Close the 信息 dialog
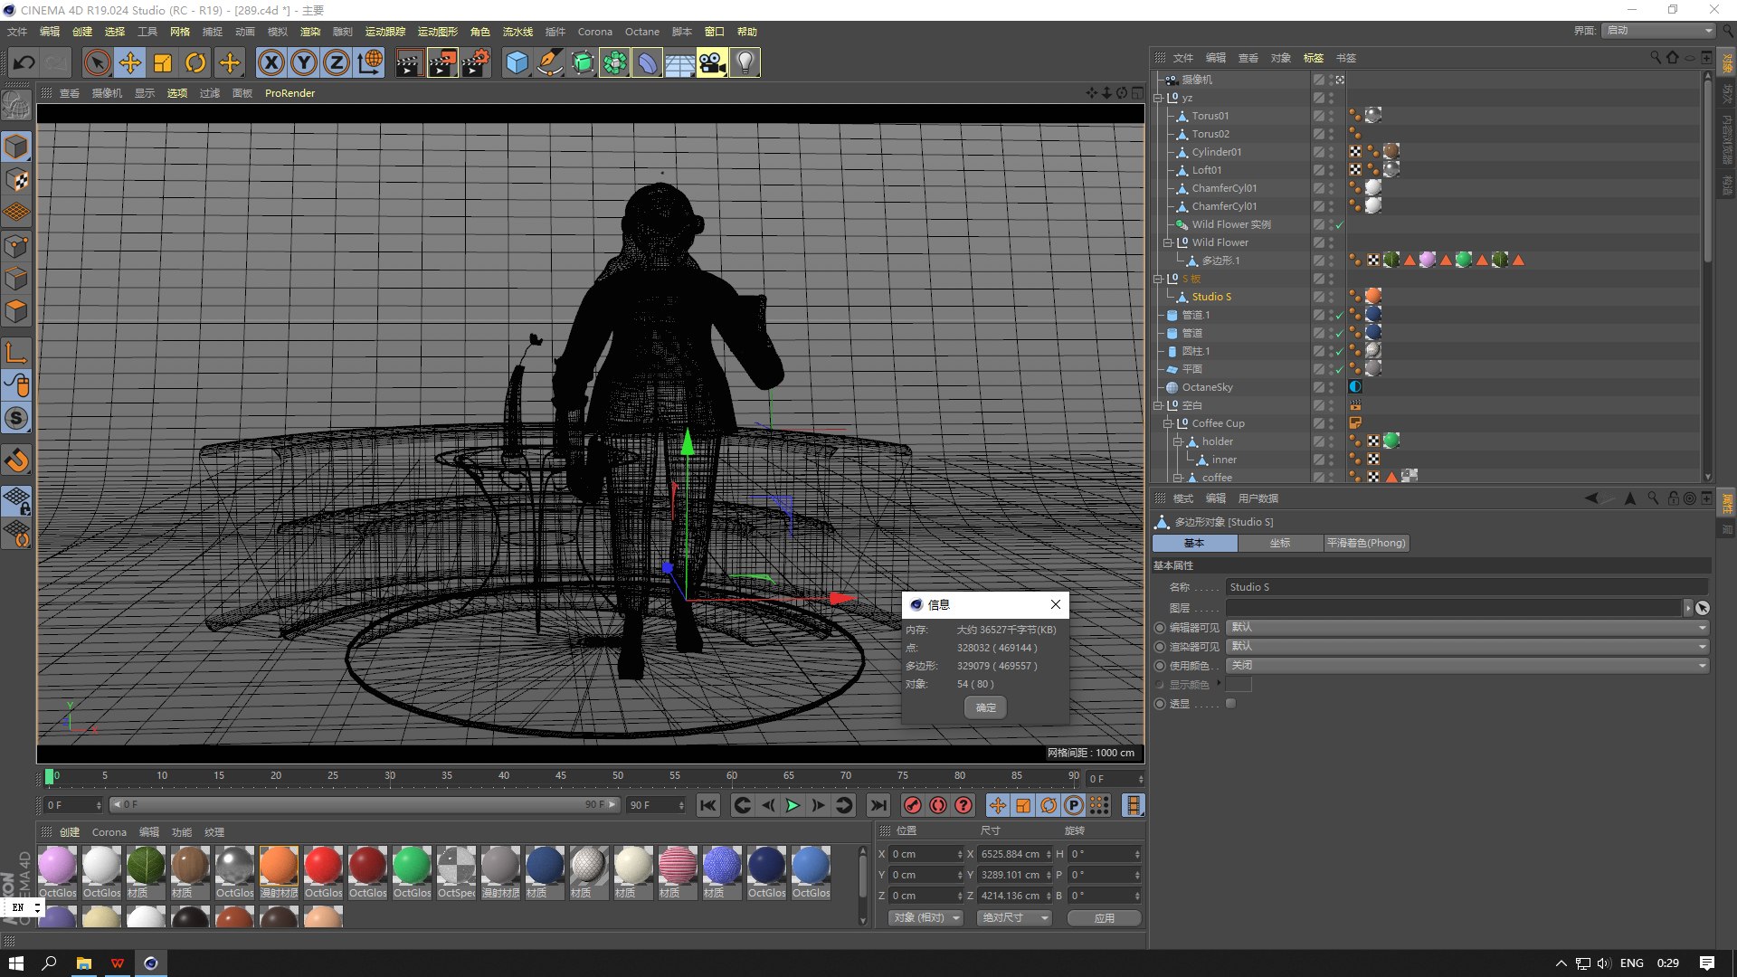Image resolution: width=1737 pixels, height=977 pixels. coord(1055,604)
